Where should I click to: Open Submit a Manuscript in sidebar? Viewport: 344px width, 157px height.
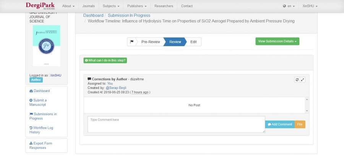tap(38, 102)
